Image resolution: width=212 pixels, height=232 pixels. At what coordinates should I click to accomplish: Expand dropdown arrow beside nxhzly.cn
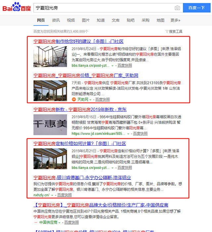[x=52, y=195]
